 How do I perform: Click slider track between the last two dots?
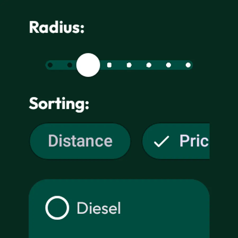click(178, 65)
